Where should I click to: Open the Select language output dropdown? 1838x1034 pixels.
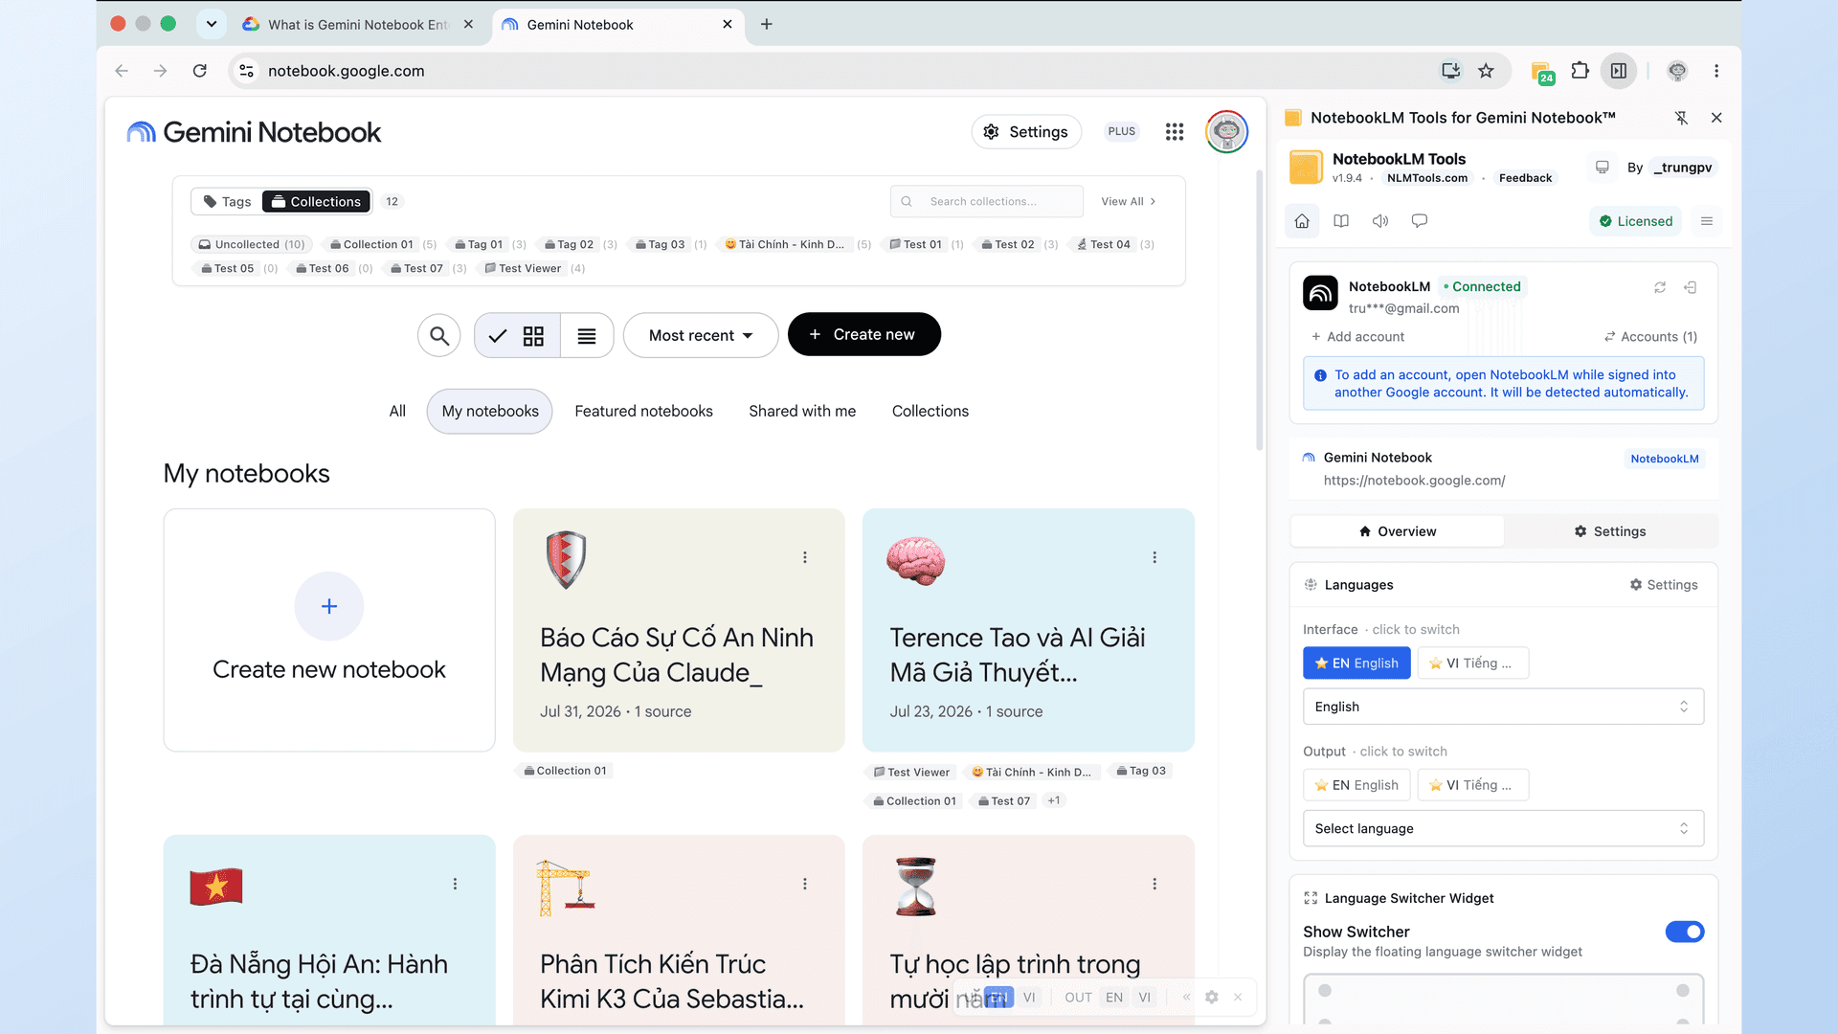tap(1503, 828)
